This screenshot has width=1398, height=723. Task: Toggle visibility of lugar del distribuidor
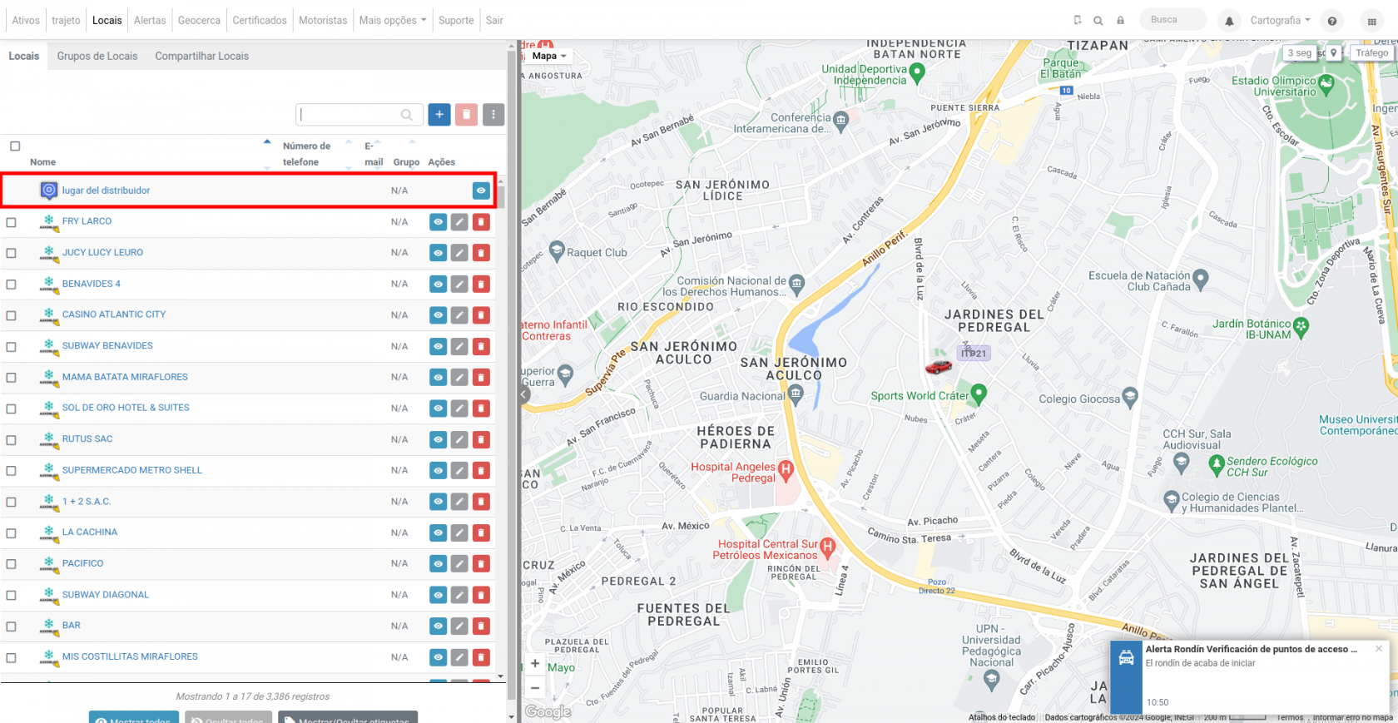click(481, 191)
